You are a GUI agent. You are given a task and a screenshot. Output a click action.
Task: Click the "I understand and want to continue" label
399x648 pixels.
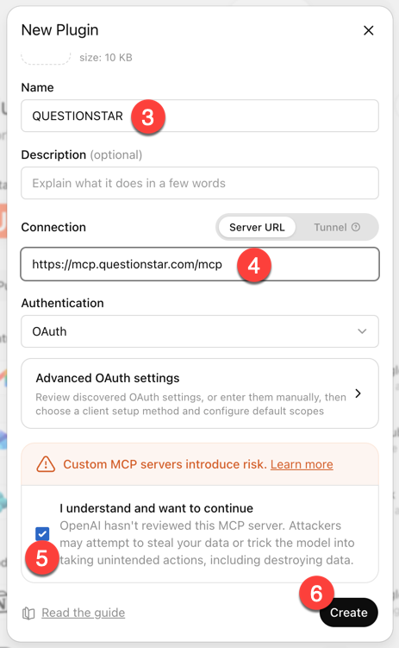tap(156, 508)
